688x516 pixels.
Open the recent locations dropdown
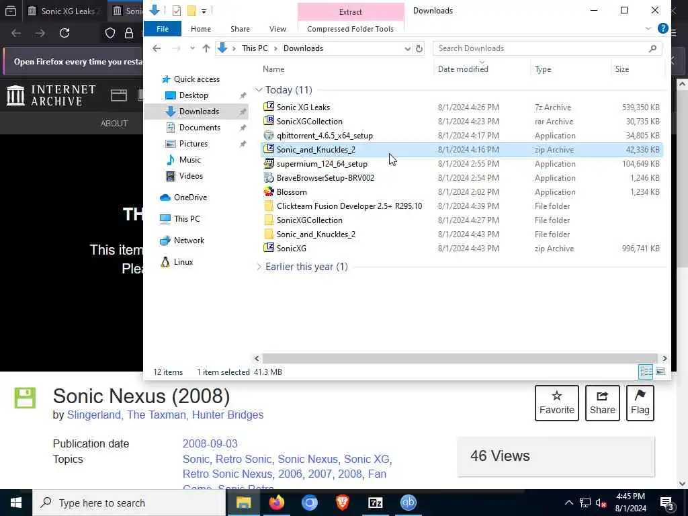tap(192, 48)
